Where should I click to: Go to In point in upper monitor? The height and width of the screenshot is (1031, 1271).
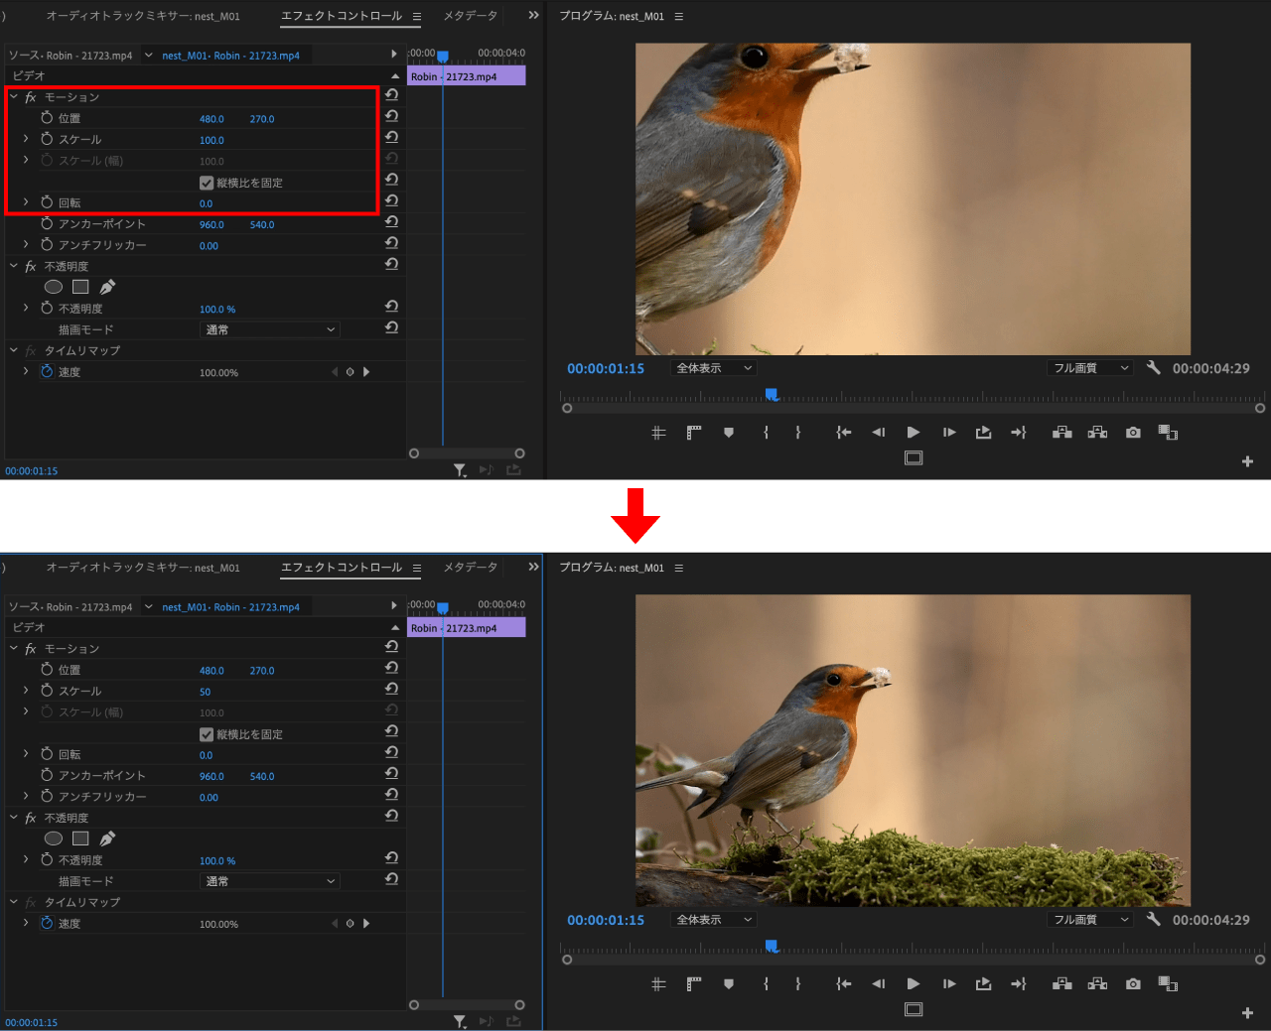click(843, 433)
